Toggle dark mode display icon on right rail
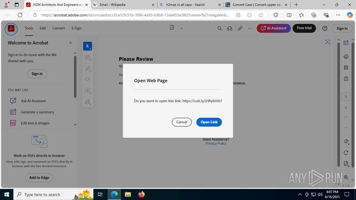356x200 pixels. pos(346,141)
